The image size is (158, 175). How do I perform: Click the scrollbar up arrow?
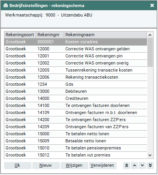click(150, 35)
